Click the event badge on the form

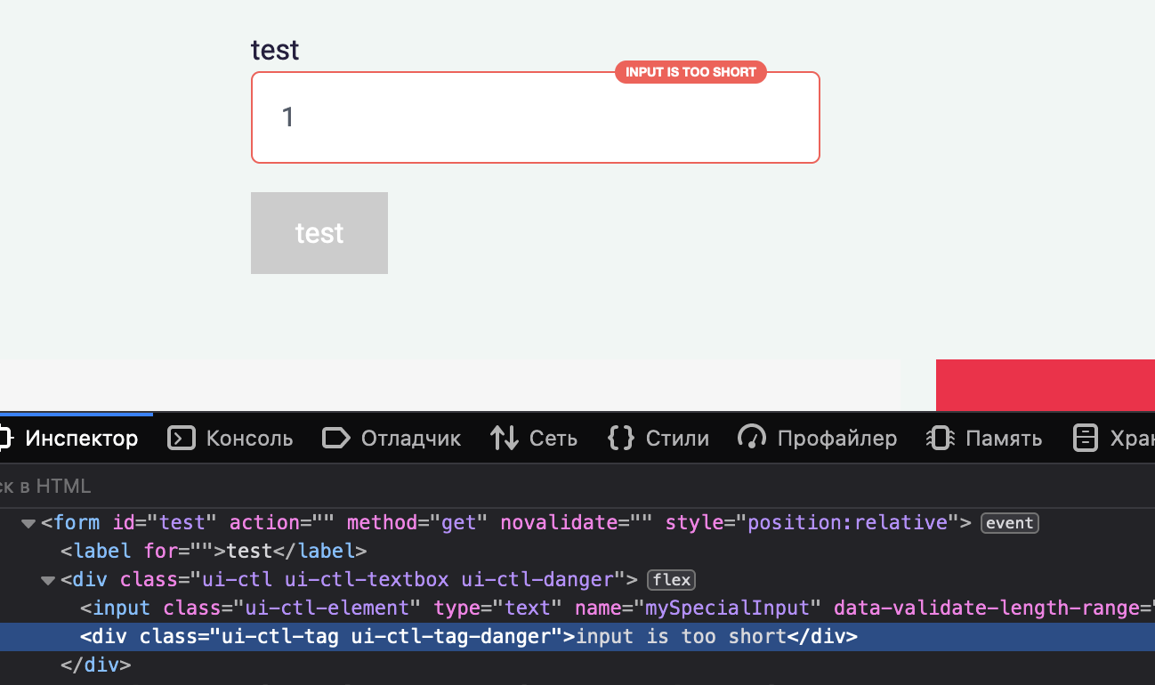(x=1009, y=523)
